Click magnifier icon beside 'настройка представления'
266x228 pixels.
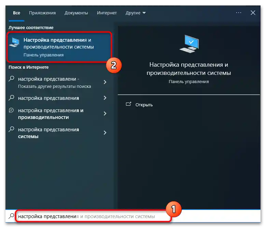pyautogui.click(x=11, y=98)
